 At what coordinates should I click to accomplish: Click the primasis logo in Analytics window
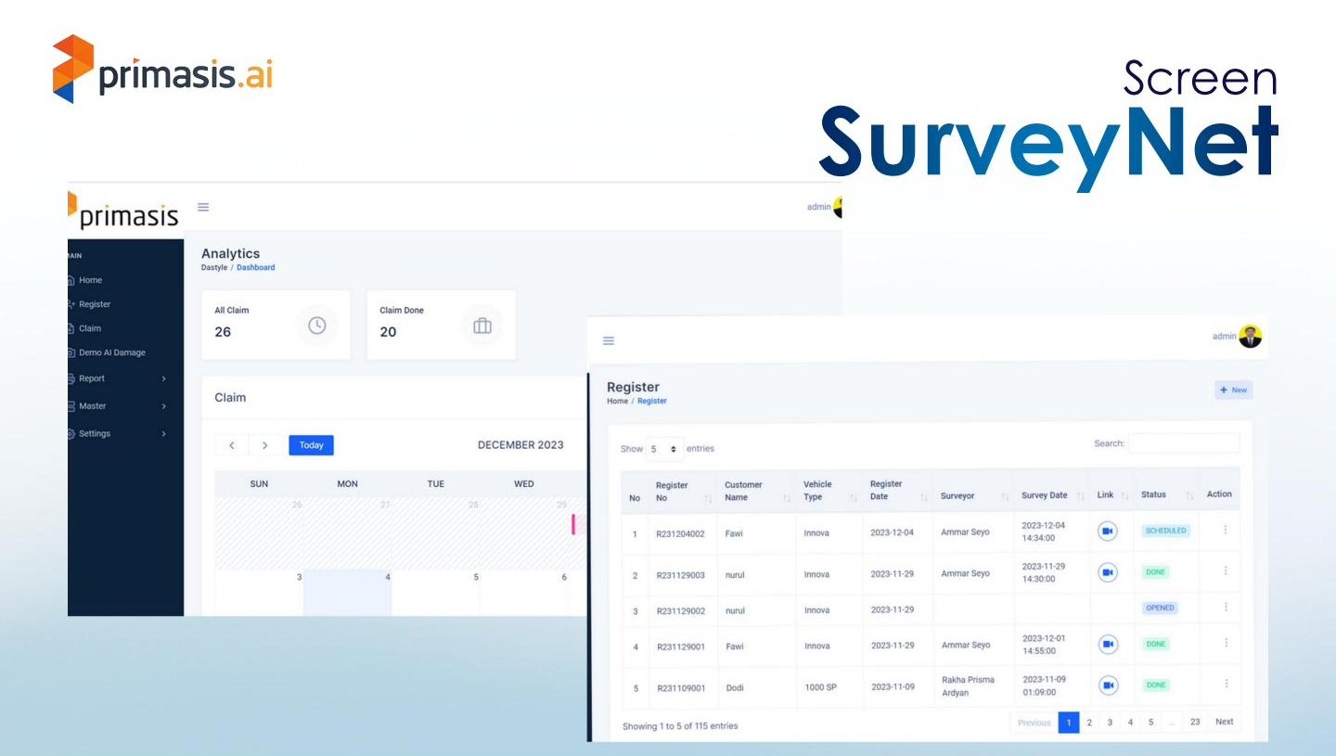tap(124, 212)
